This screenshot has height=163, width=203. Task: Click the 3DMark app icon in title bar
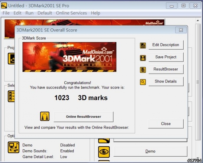click(4, 5)
